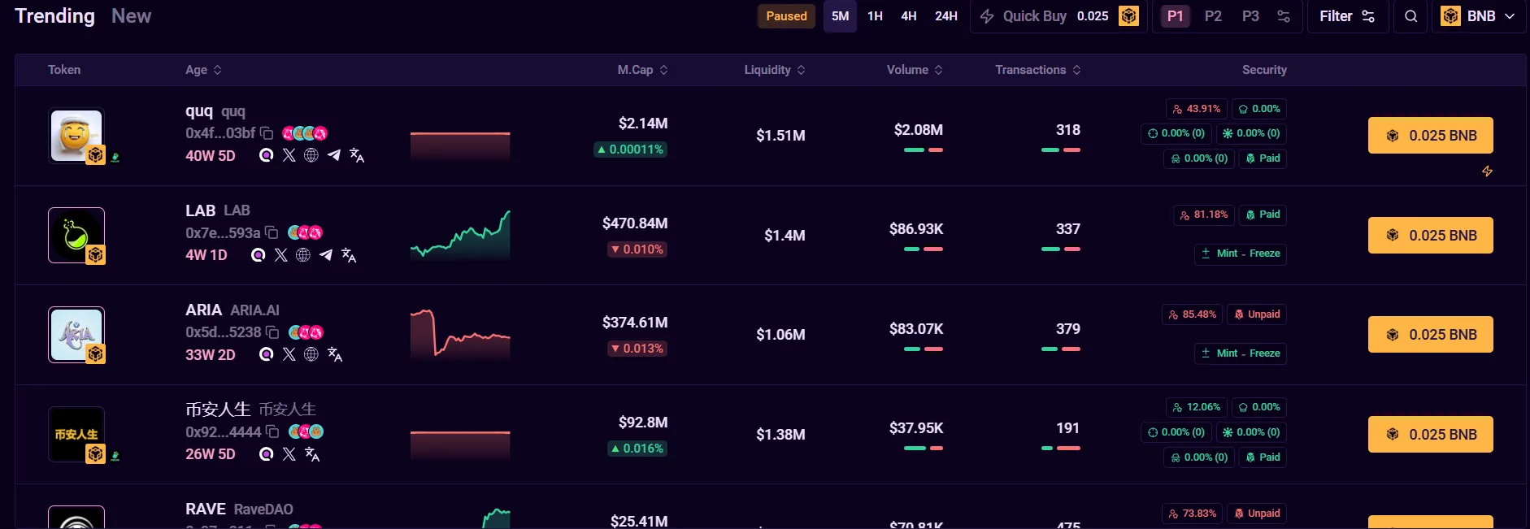The image size is (1530, 529).
Task: Open quq's Telegram icon
Action: pos(333,154)
